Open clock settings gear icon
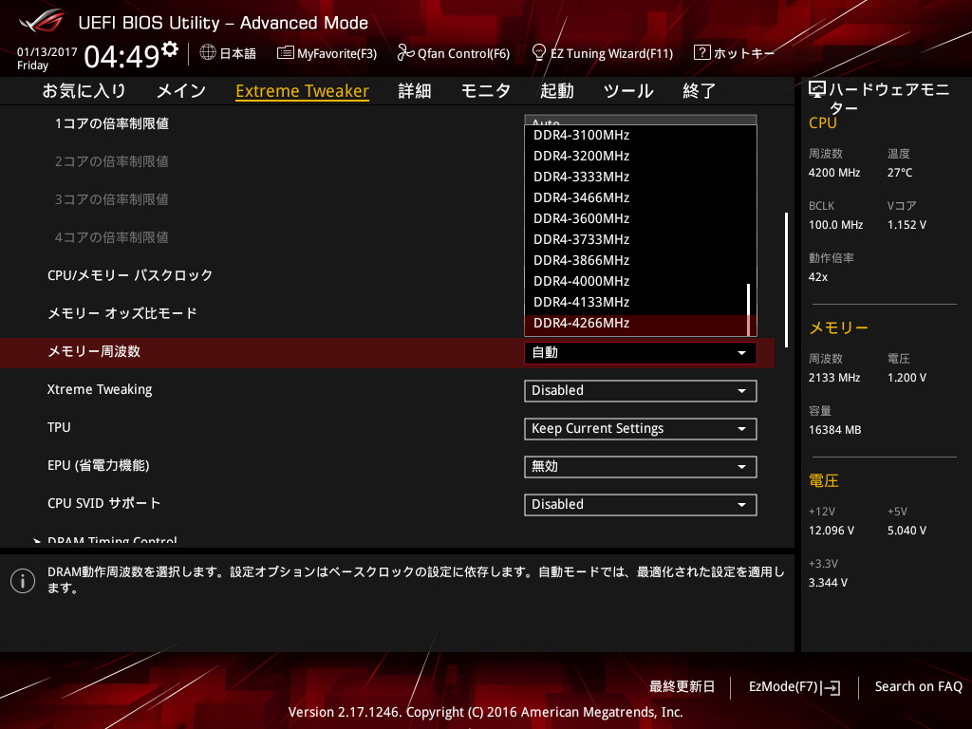Viewport: 972px width, 729px height. click(x=170, y=49)
